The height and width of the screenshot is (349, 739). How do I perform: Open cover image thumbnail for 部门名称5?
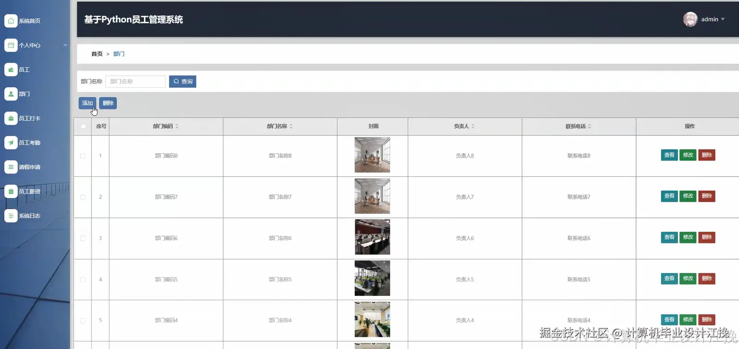pyautogui.click(x=372, y=278)
